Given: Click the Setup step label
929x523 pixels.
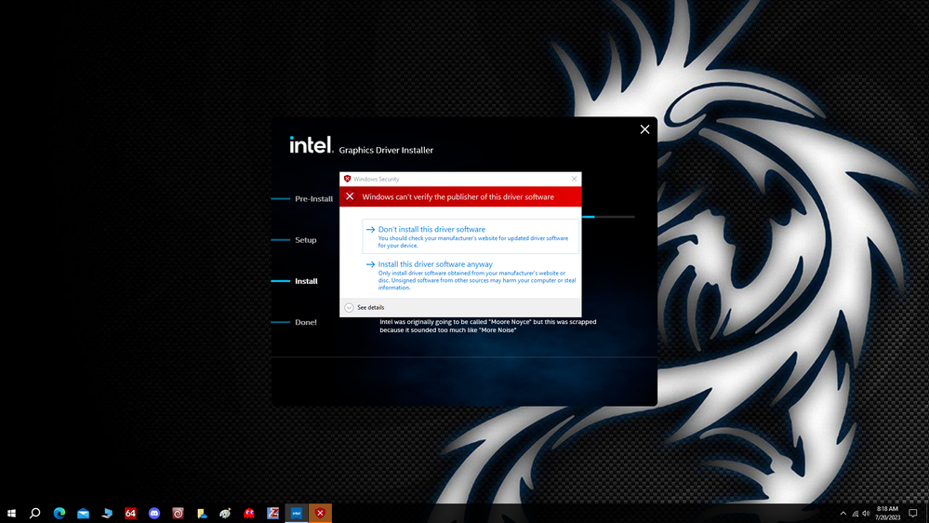Looking at the screenshot, I should click(x=306, y=239).
